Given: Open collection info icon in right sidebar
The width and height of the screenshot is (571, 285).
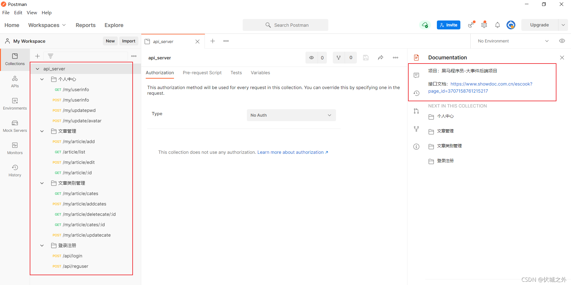Looking at the screenshot, I should point(416,147).
